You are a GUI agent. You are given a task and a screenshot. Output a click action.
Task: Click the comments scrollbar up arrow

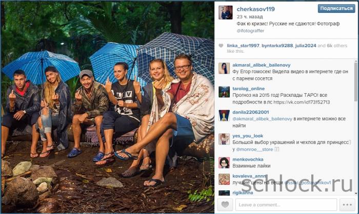[355, 61]
